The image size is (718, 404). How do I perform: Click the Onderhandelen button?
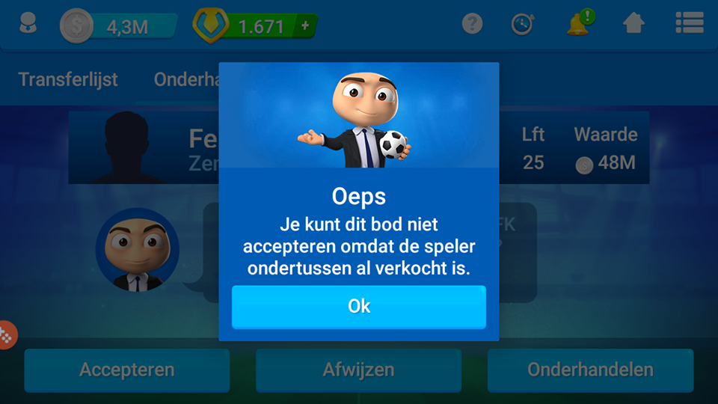(x=590, y=370)
